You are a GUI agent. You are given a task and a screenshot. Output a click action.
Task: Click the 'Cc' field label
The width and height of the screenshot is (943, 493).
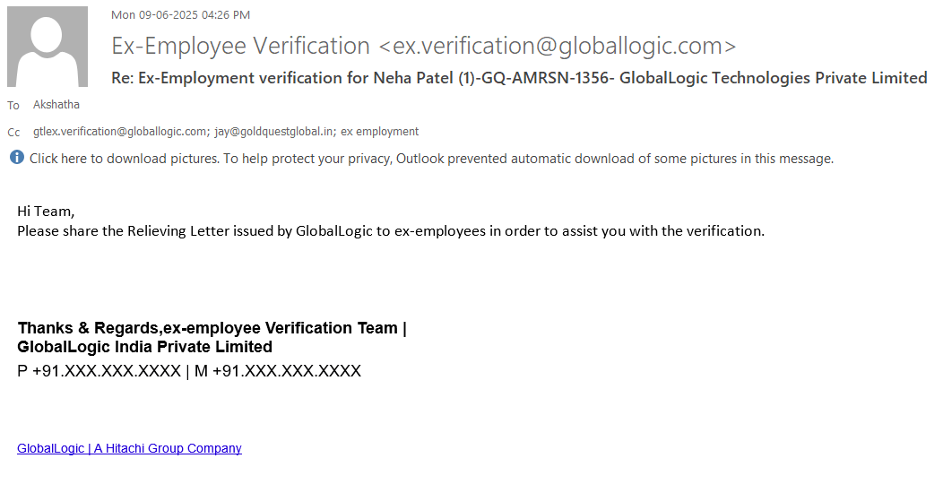tap(13, 133)
